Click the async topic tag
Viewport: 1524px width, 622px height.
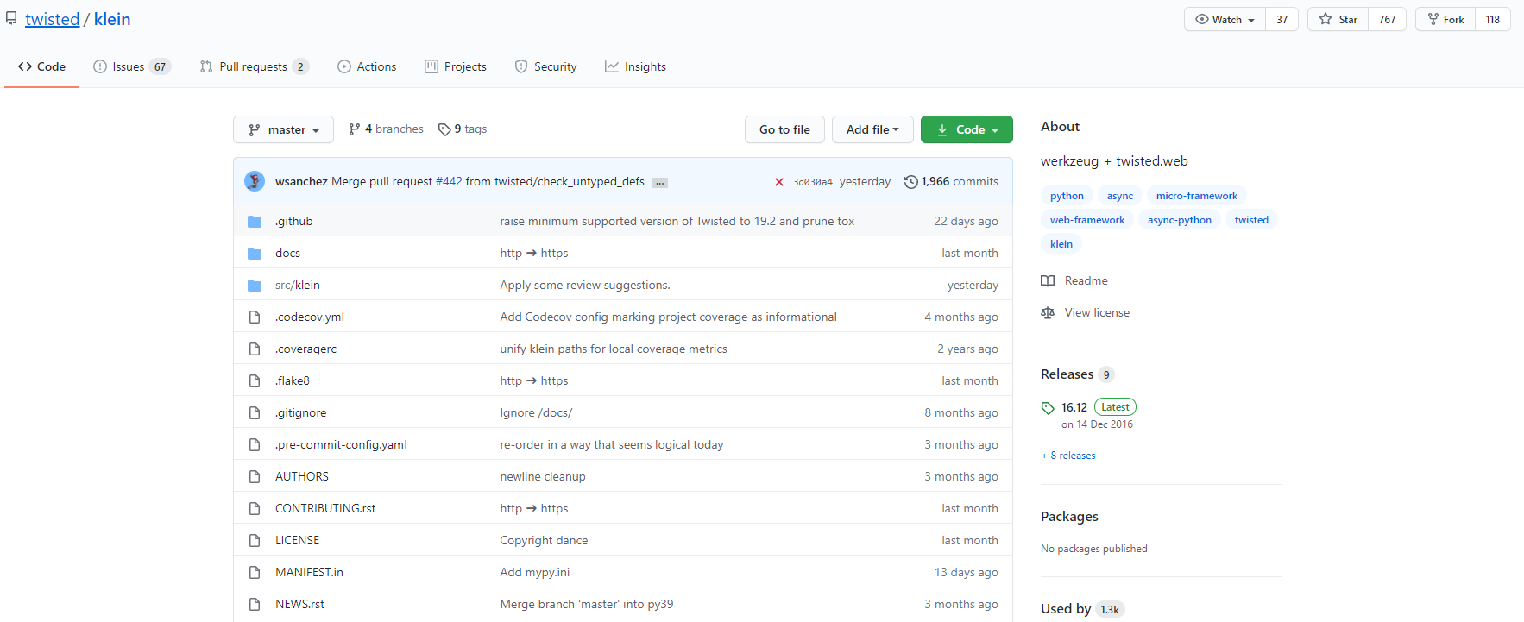tap(1120, 196)
